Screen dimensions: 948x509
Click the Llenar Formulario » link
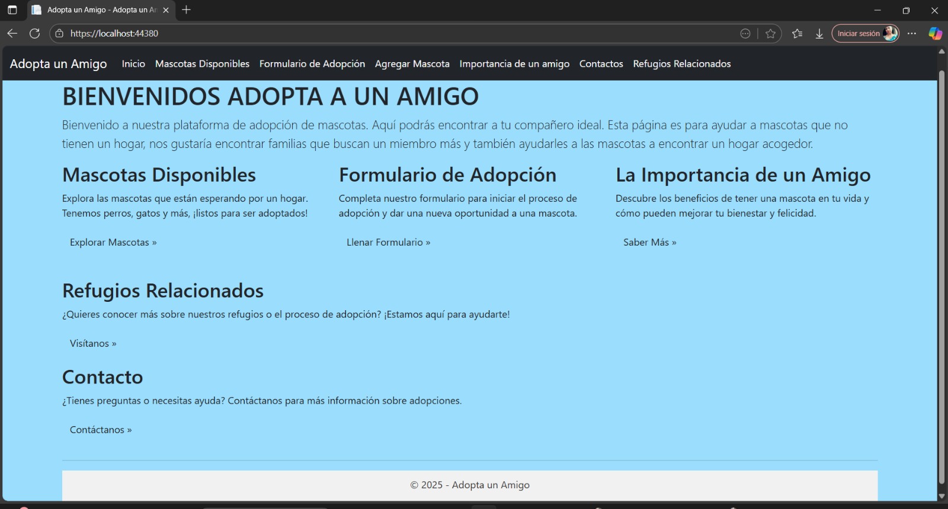tap(388, 242)
